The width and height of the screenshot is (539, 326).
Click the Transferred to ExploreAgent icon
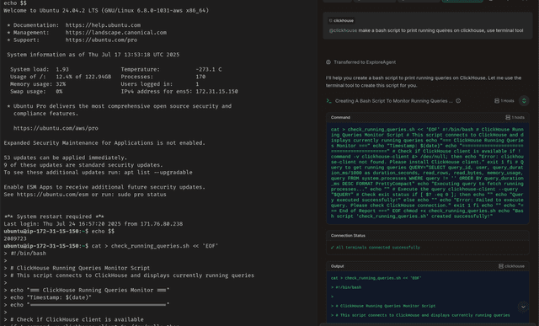328,62
